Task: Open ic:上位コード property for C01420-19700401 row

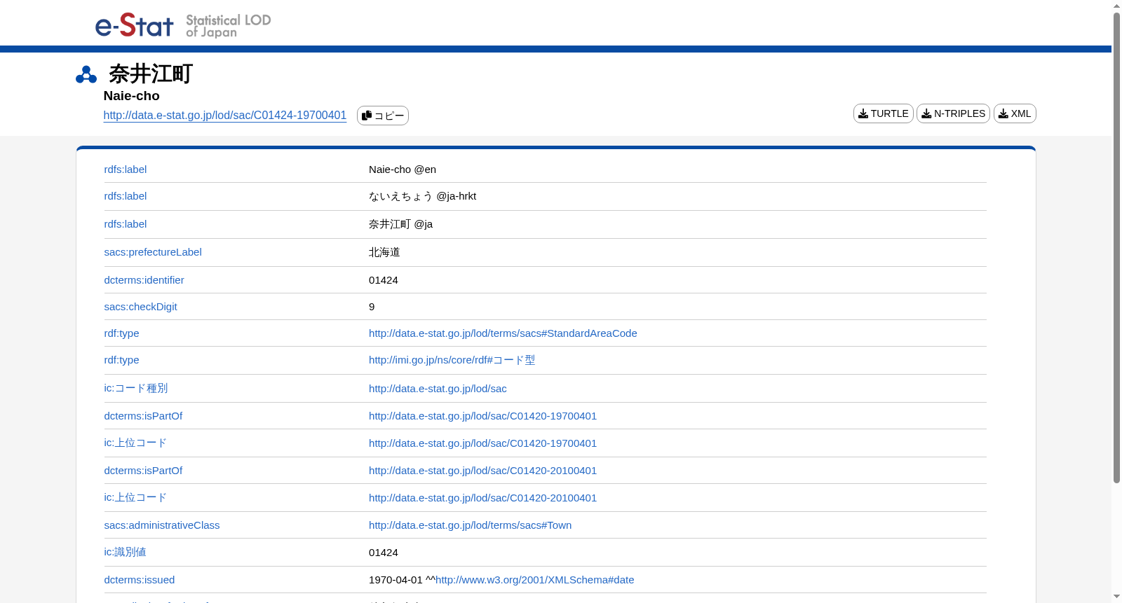Action: pos(135,443)
